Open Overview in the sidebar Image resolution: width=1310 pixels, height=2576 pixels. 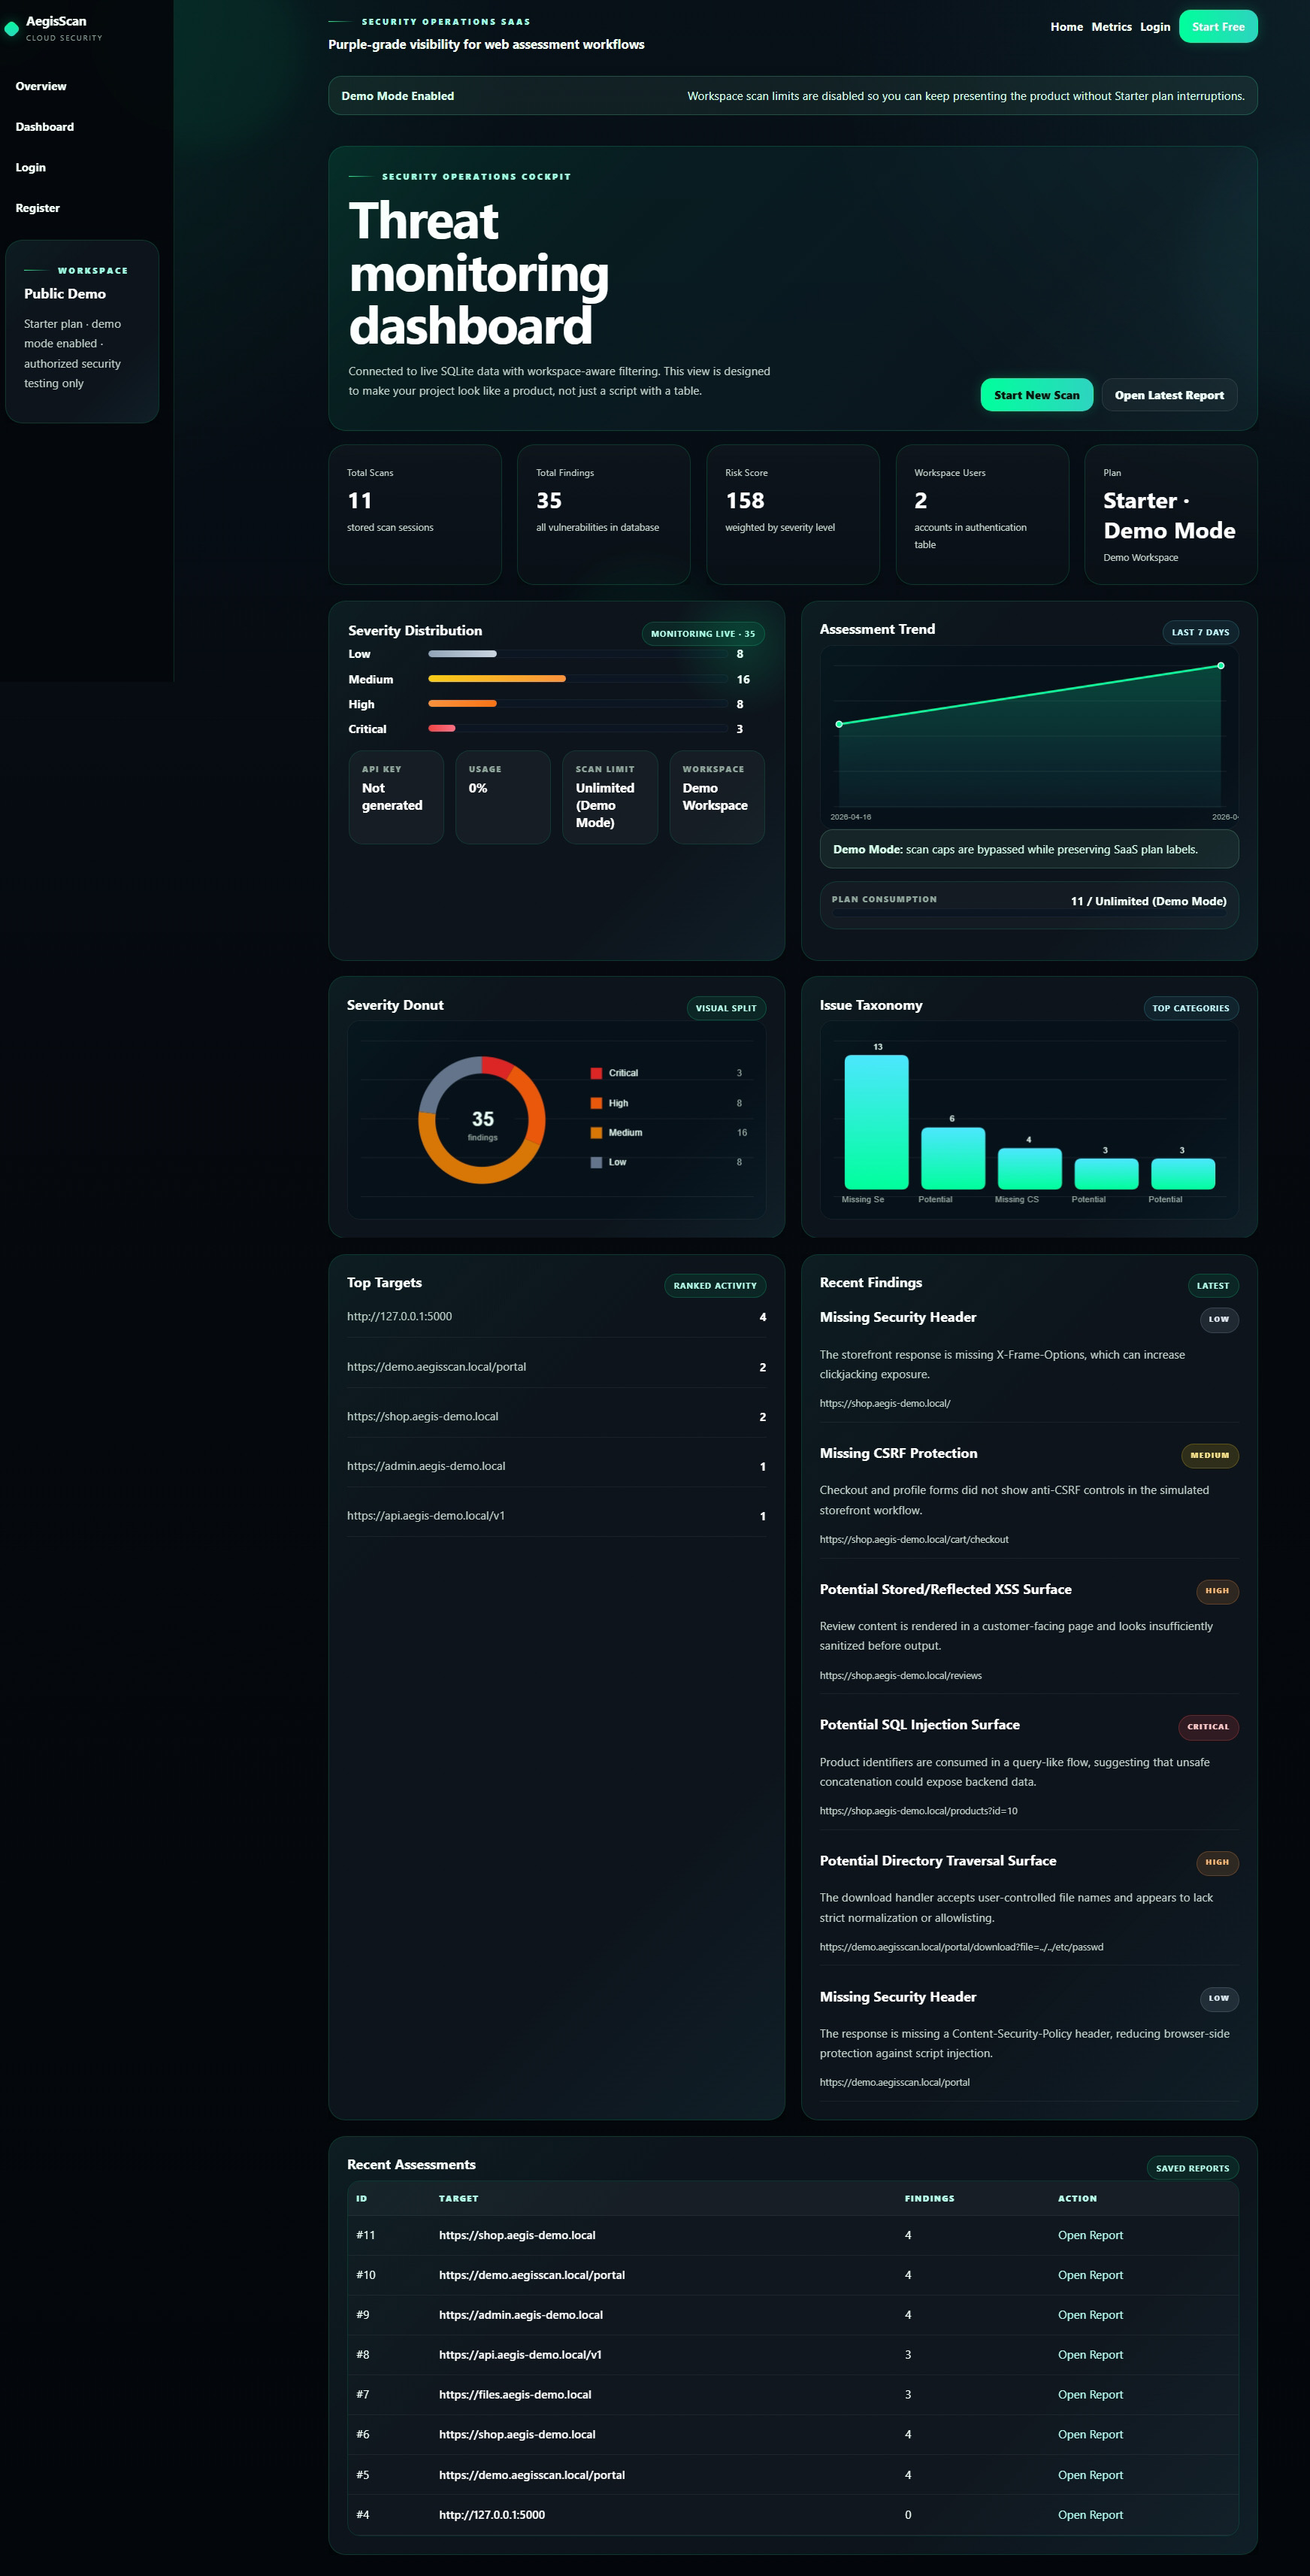(x=41, y=86)
